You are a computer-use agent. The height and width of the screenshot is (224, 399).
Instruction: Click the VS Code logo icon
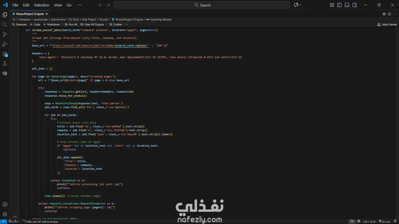(5, 5)
